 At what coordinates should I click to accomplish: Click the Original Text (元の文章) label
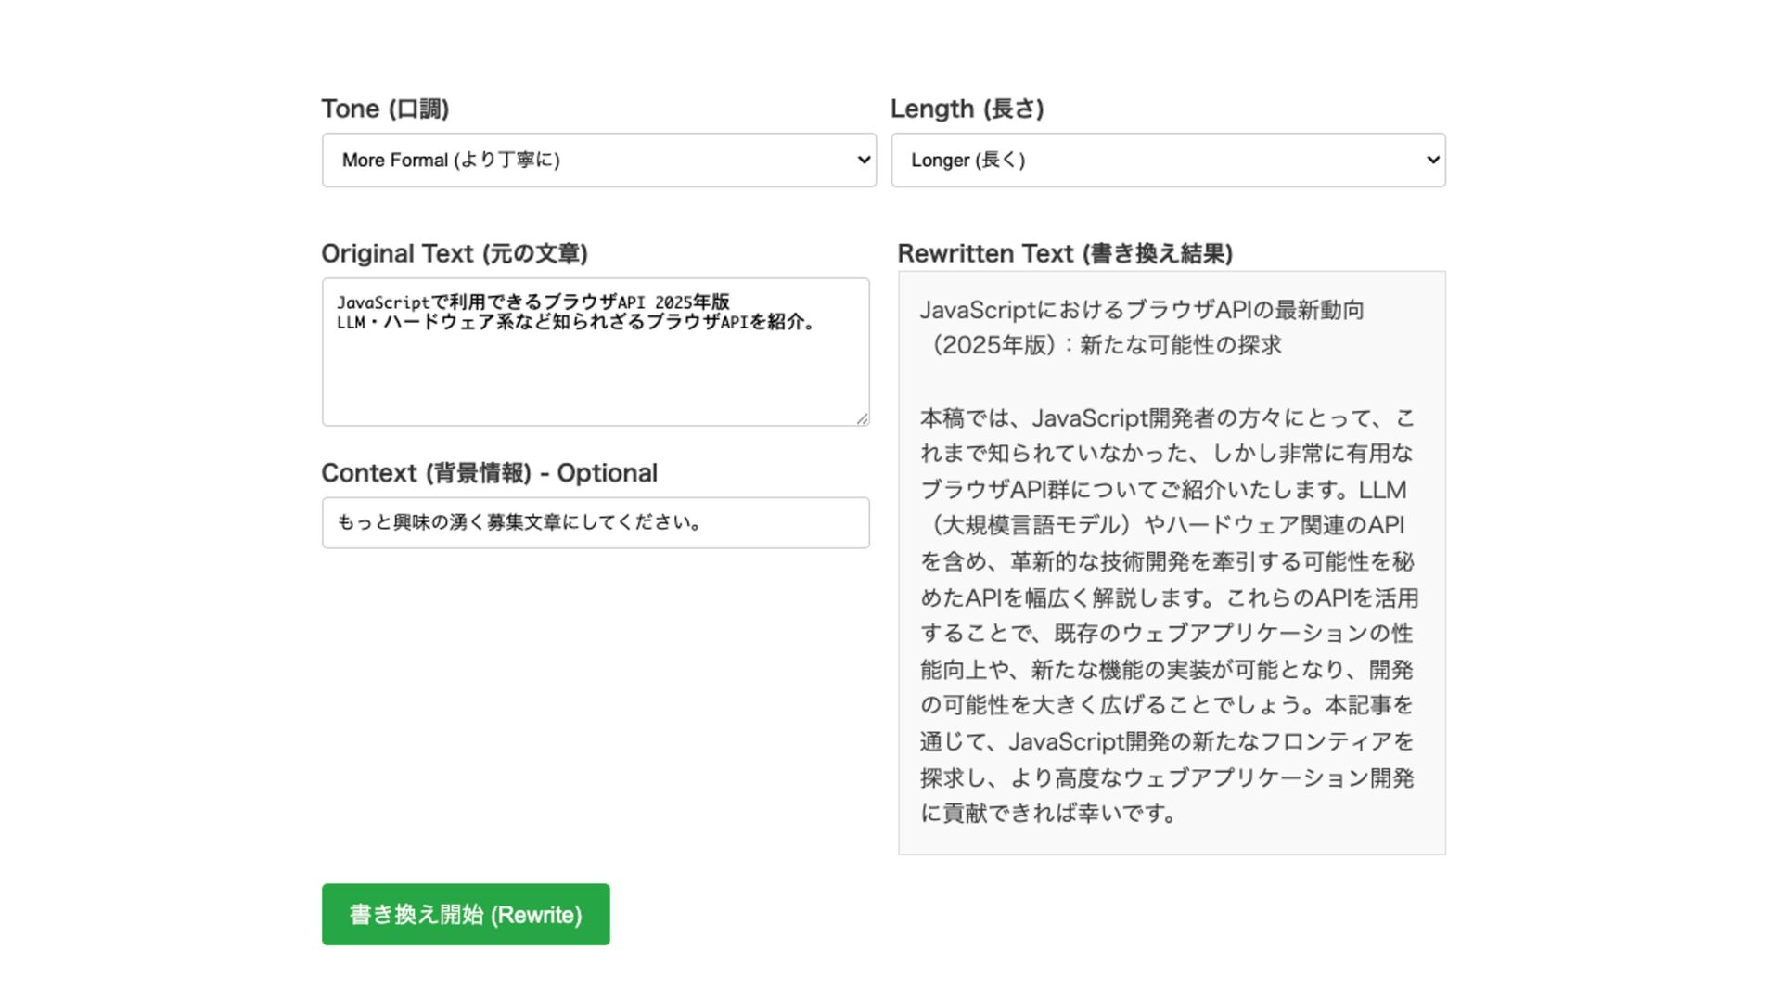[455, 253]
